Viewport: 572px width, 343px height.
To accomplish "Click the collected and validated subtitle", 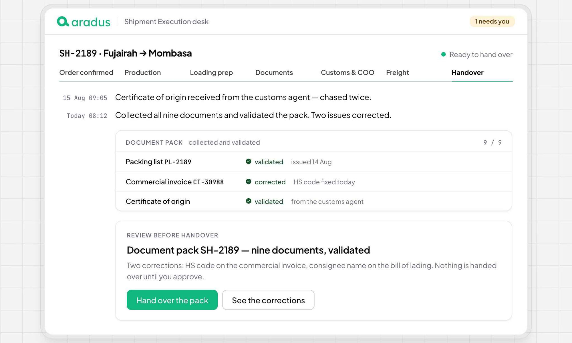I will (x=224, y=142).
